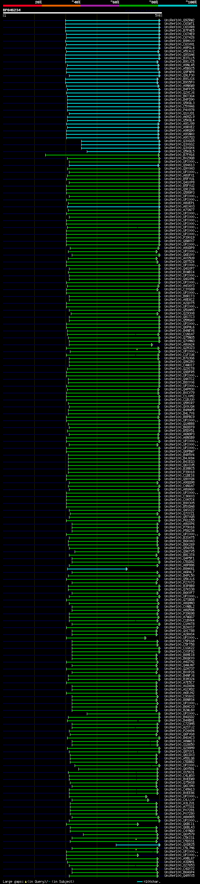
Task: Select hit UniRef100_P39019
Action: pyautogui.click(x=179, y=237)
